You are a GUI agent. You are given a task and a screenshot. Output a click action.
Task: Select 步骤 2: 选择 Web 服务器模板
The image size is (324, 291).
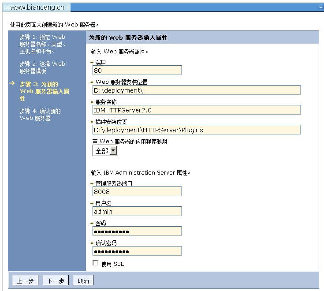(42, 67)
